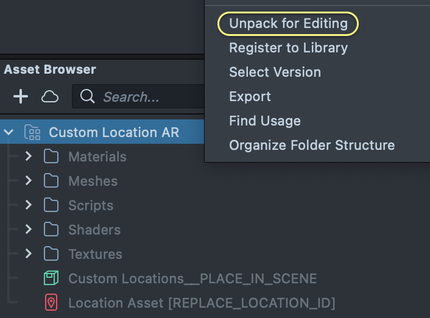
Task: Select the Location Asset tree item label
Action: point(202,303)
